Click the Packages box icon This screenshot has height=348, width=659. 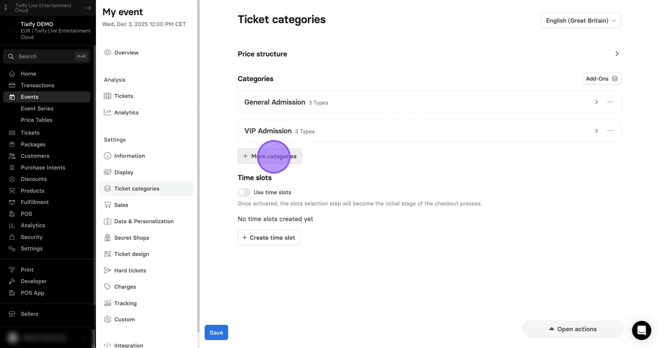pos(12,144)
